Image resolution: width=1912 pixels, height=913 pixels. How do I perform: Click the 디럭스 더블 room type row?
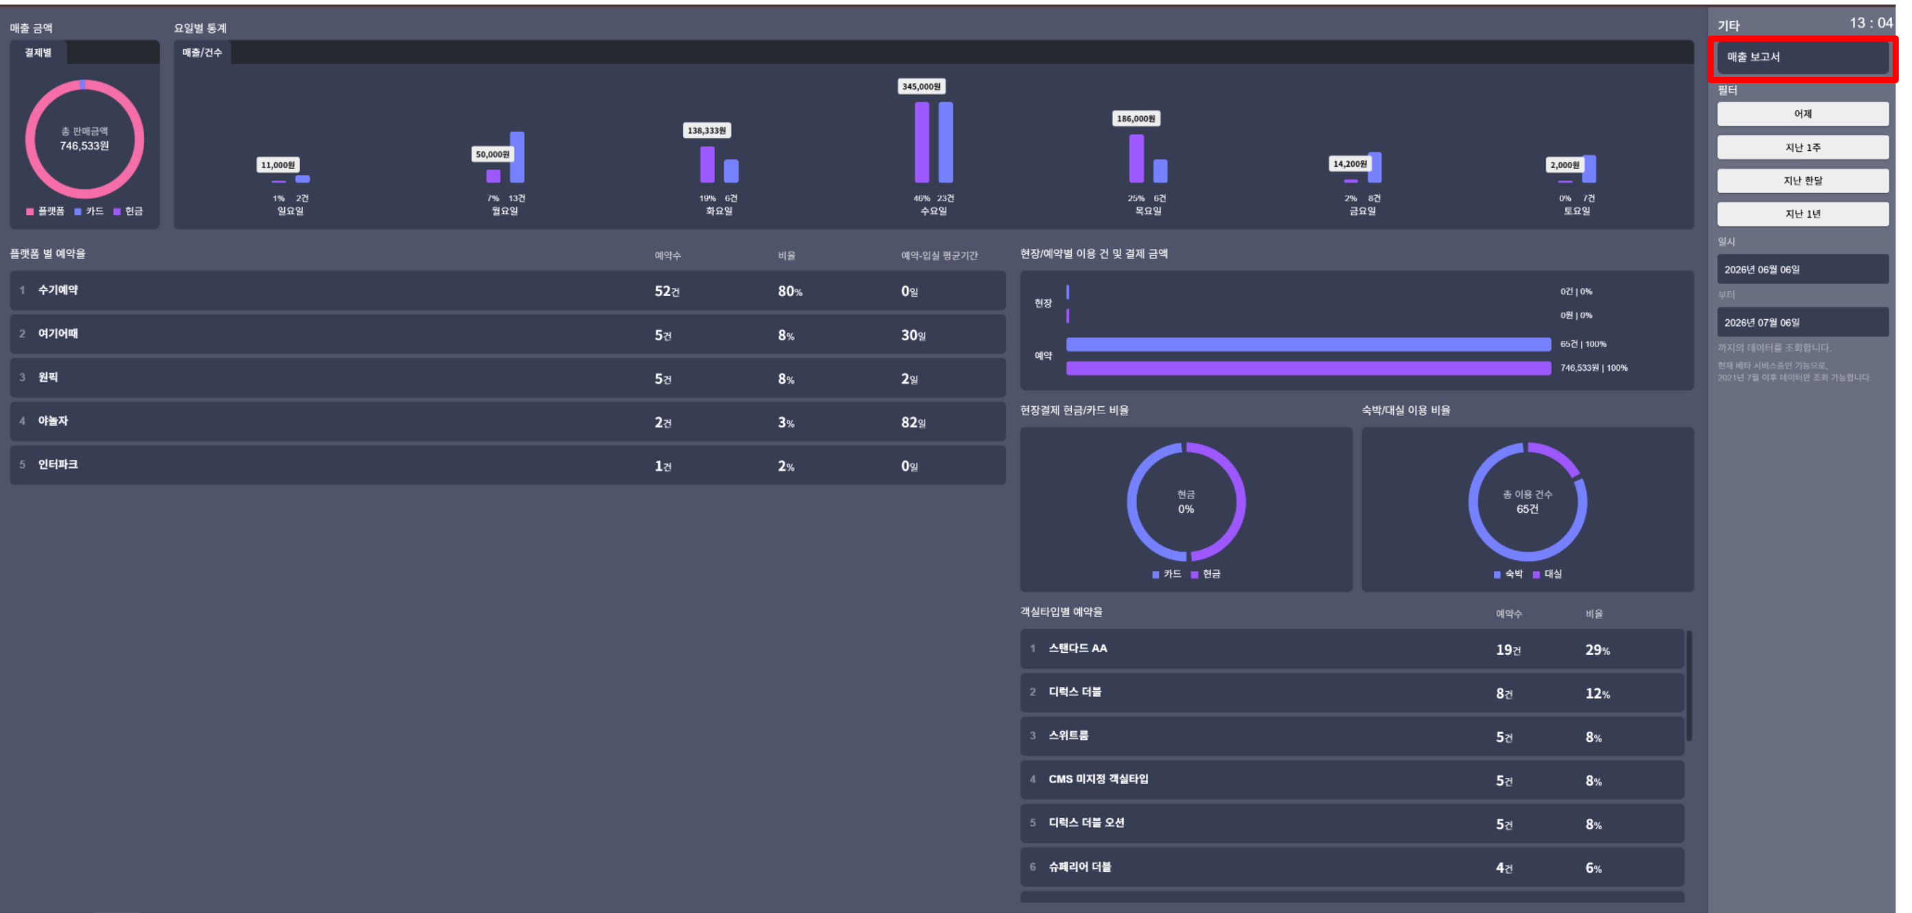coord(1352,693)
